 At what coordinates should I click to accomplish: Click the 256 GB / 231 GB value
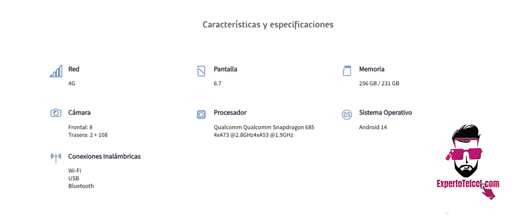click(x=379, y=83)
